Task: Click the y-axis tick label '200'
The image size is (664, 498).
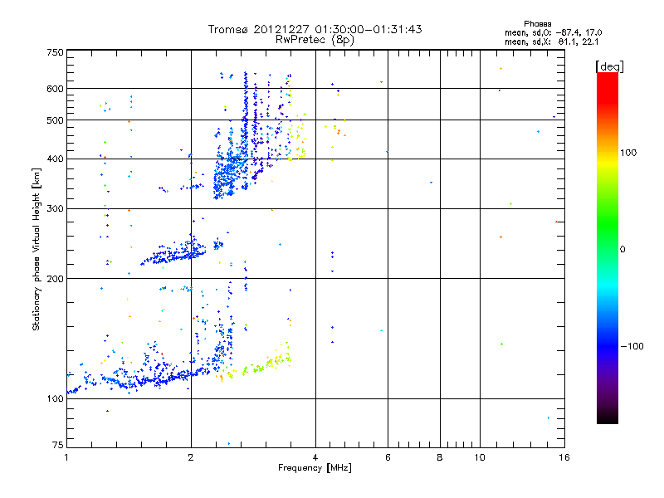Action: pos(55,279)
